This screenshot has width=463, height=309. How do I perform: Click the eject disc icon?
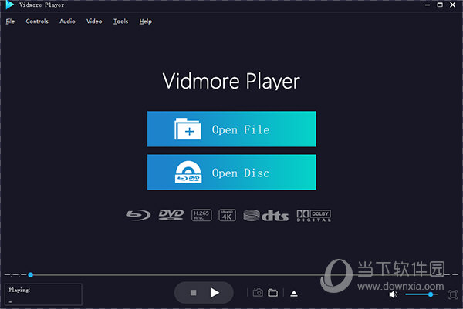[x=294, y=294]
